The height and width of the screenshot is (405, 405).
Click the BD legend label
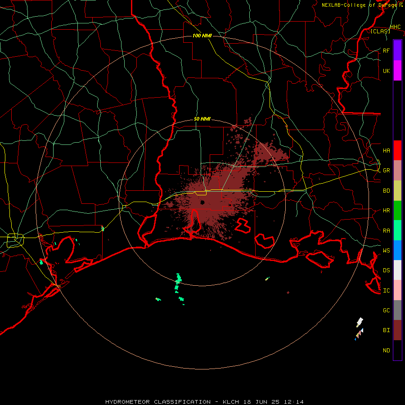click(386, 191)
